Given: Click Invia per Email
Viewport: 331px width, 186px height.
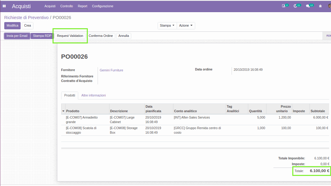Looking at the screenshot, I should click(x=17, y=36).
